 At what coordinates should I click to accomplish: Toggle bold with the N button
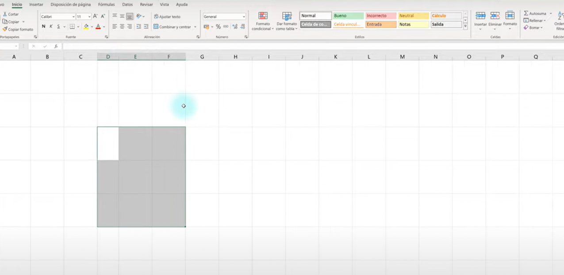[x=43, y=26]
